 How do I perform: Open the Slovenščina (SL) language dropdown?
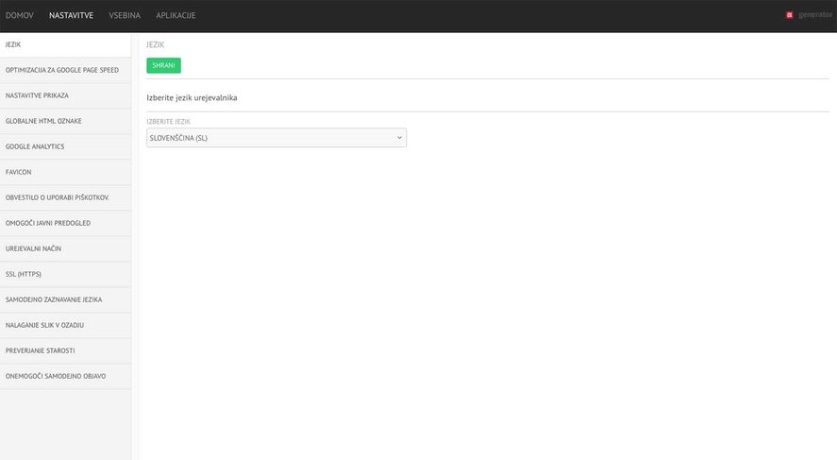(276, 138)
